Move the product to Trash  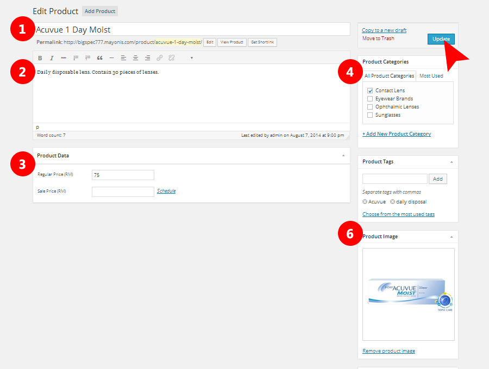pyautogui.click(x=378, y=39)
